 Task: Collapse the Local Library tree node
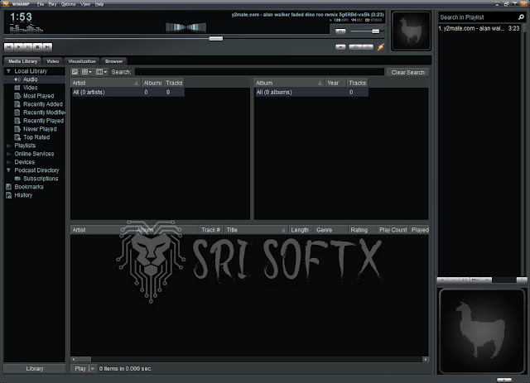coord(8,71)
